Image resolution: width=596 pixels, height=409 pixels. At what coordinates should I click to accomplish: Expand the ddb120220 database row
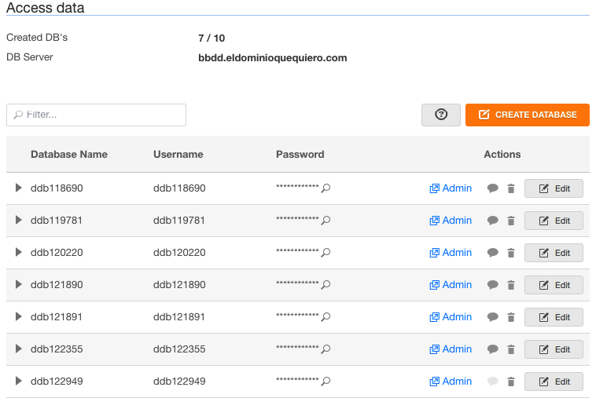click(18, 252)
